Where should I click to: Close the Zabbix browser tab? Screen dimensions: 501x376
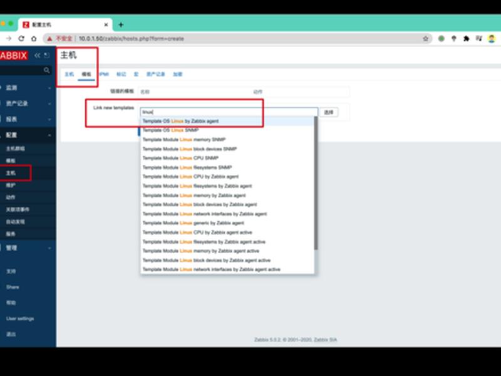(x=106, y=24)
